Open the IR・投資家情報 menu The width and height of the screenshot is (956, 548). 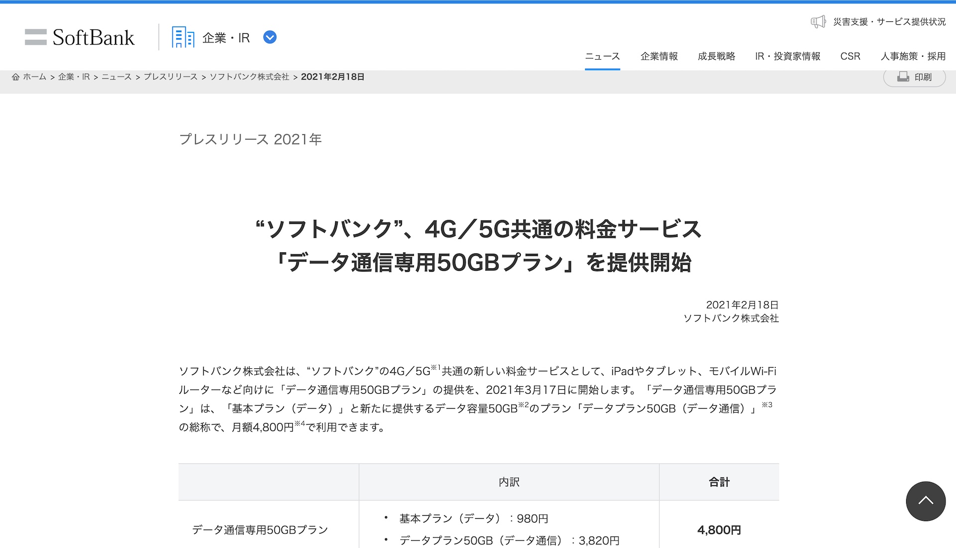click(788, 56)
